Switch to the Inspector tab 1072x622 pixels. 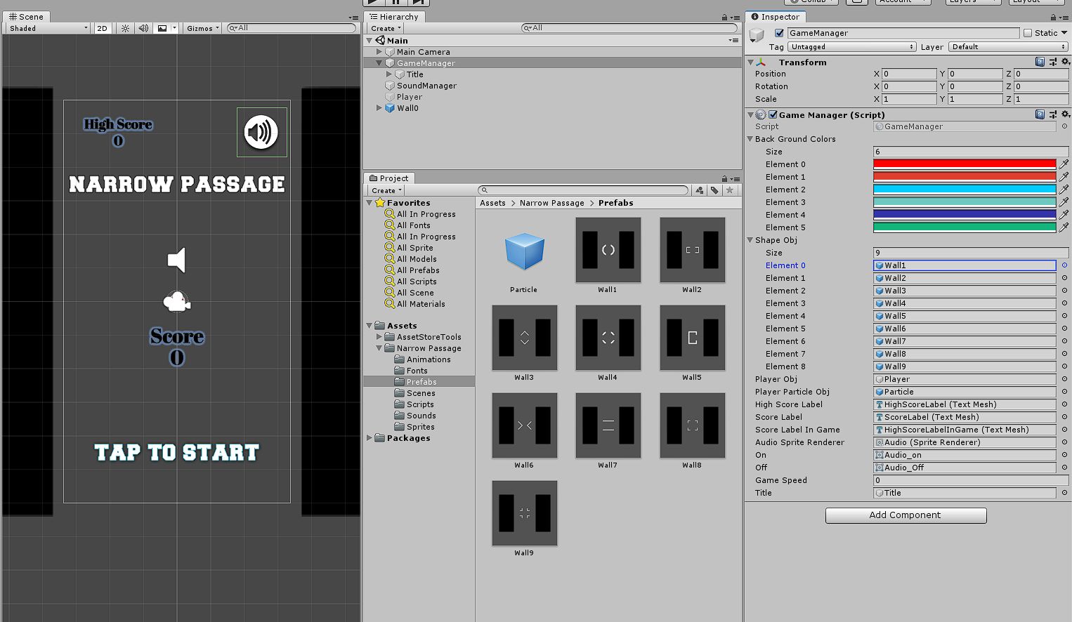coord(775,17)
